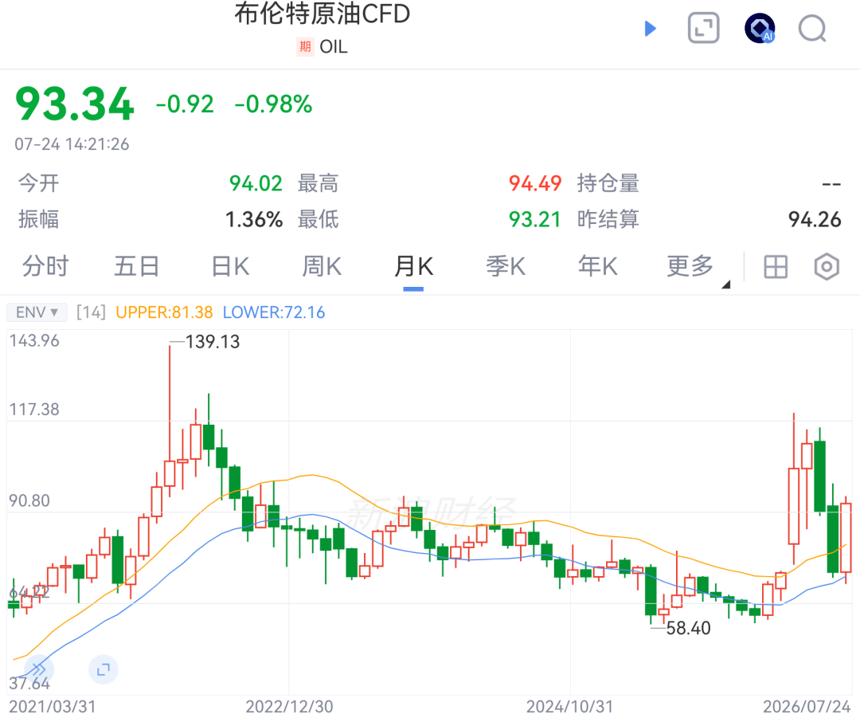Select the 月K tab
Screen dimensions: 860x714
pos(413,267)
